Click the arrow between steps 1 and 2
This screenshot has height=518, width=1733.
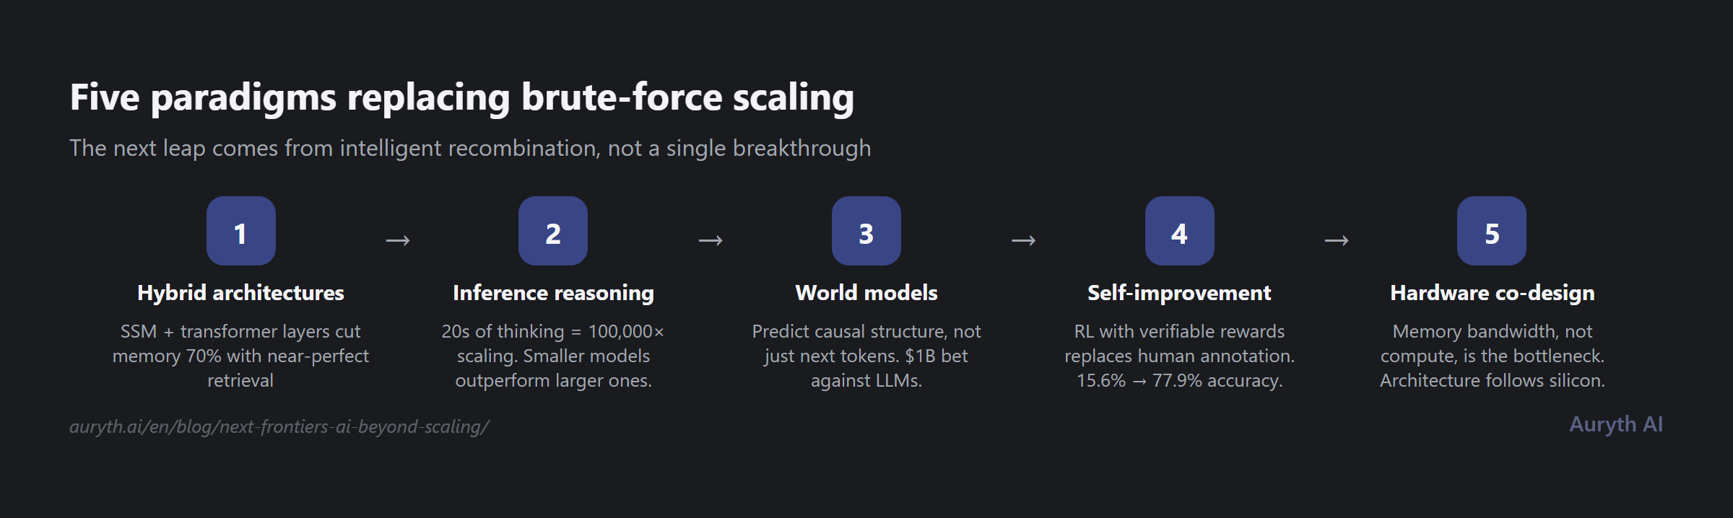coord(398,240)
